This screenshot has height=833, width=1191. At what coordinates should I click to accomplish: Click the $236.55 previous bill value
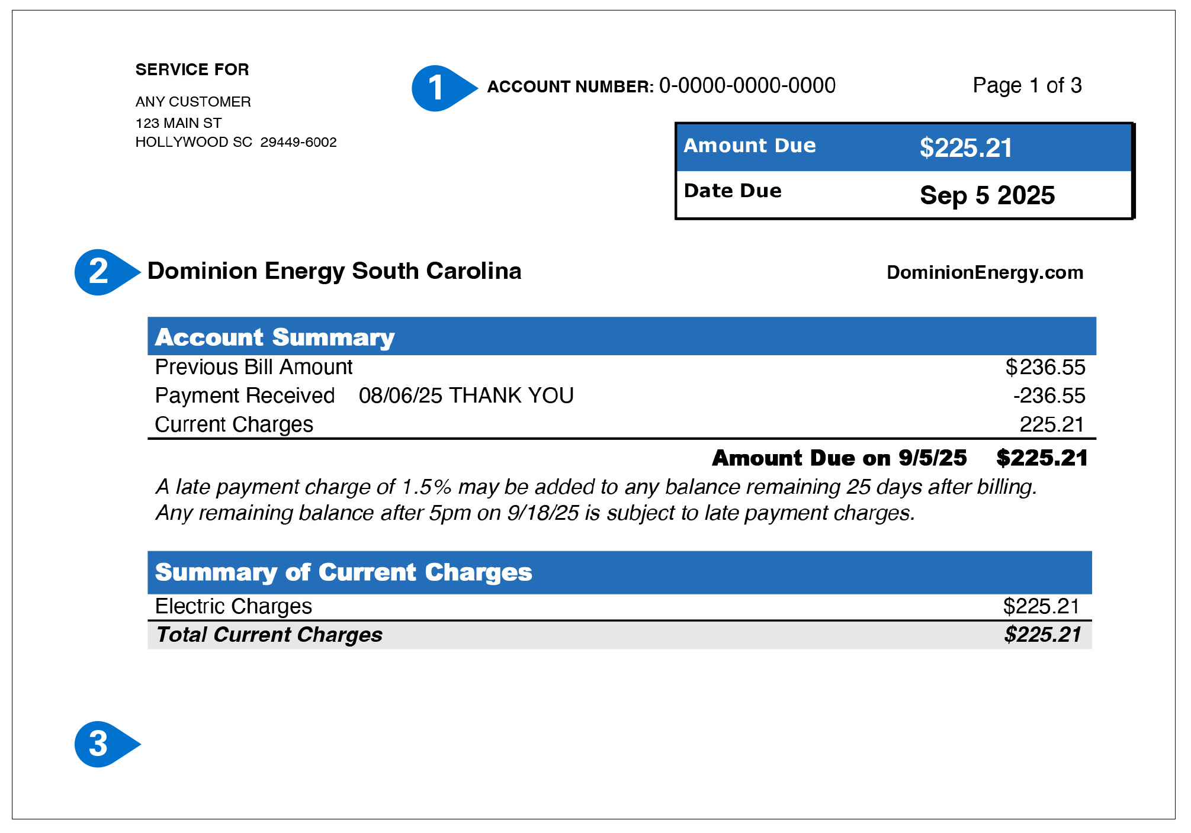pos(1045,368)
